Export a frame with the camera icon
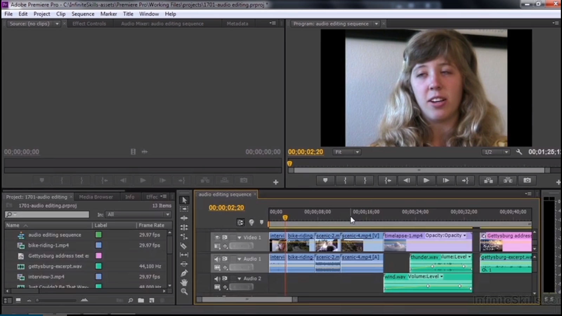 pos(527,180)
